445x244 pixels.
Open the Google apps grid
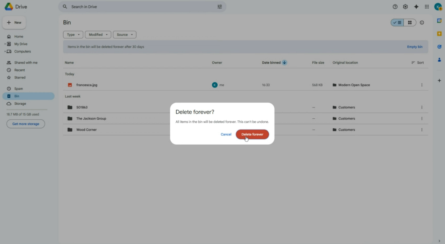point(426,7)
